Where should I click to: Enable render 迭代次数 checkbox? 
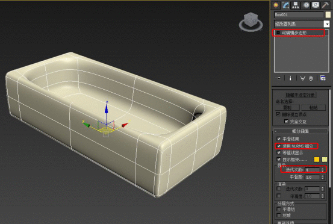click(x=279, y=188)
